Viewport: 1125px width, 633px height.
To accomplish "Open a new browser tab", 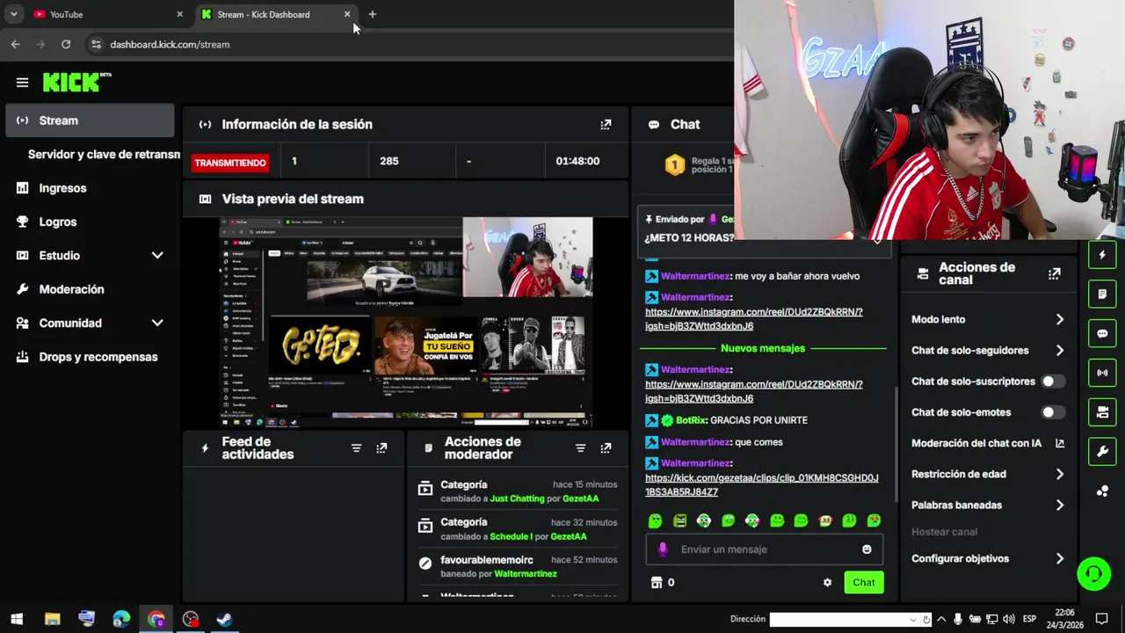I will (372, 14).
